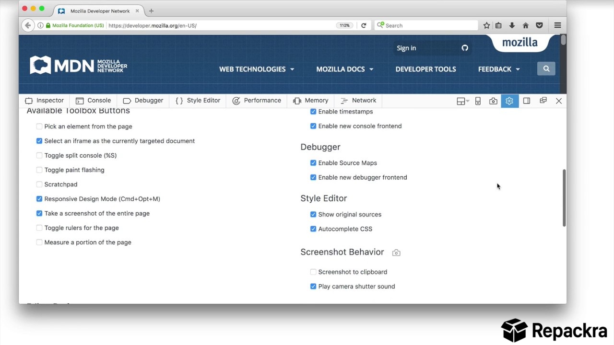Show developer tools in a separate window
This screenshot has width=614, height=345.
(x=543, y=101)
